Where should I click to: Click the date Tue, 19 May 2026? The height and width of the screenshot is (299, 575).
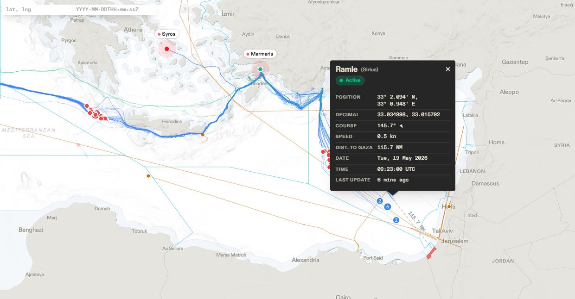coord(402,158)
